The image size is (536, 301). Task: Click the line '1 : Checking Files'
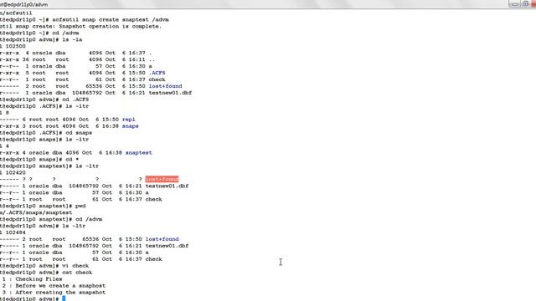32,279
